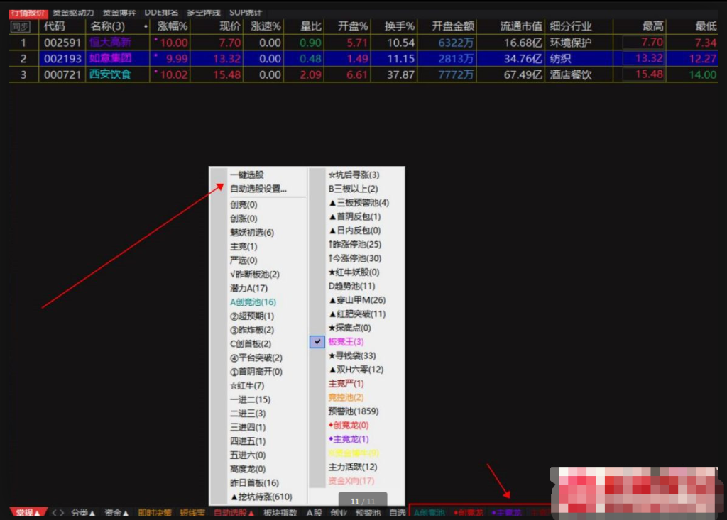The height and width of the screenshot is (520, 727).
Task: Click the 同步 sync button in table header
Action: coord(21,26)
